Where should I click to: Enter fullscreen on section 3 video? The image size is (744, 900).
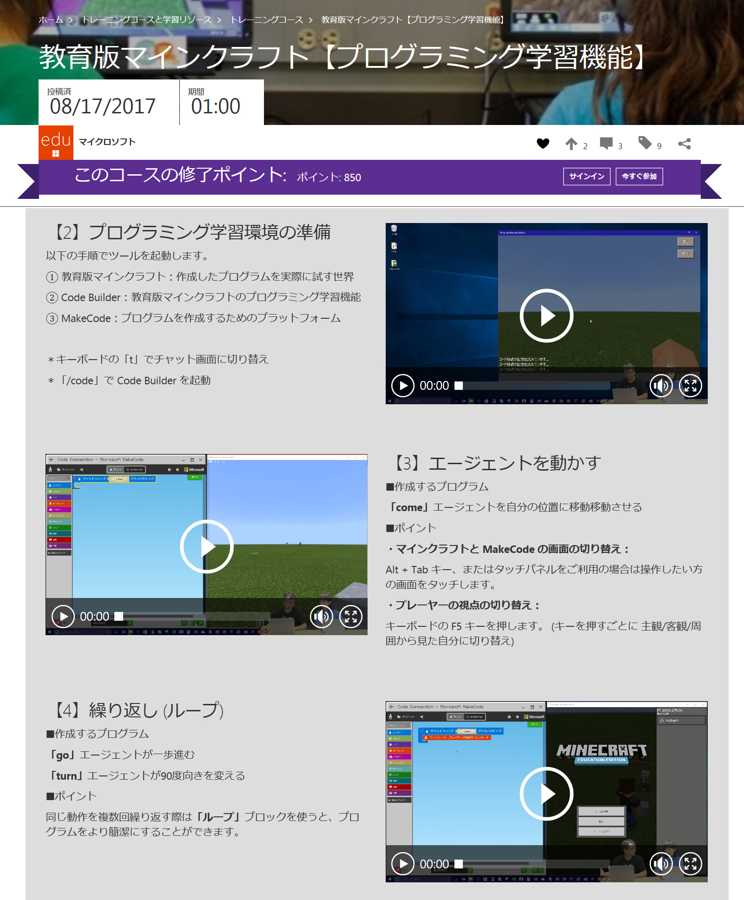coord(350,617)
